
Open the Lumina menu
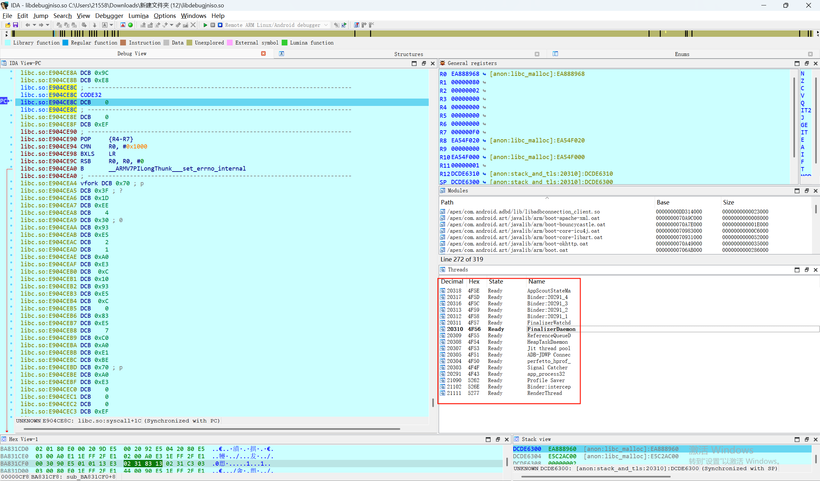(138, 16)
